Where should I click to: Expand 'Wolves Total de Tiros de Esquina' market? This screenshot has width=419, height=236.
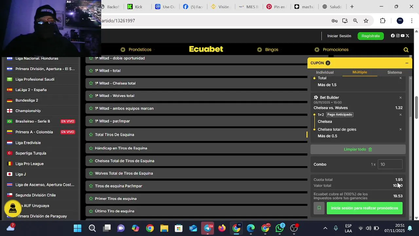click(196, 173)
